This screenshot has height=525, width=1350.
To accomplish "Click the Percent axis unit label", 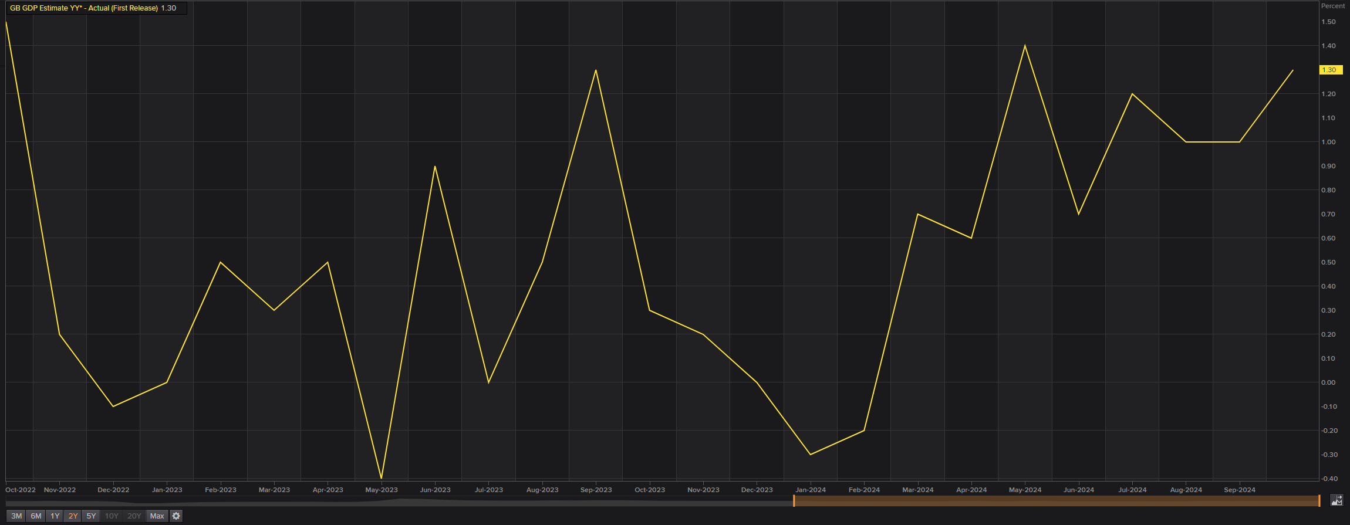I will pos(1332,6).
